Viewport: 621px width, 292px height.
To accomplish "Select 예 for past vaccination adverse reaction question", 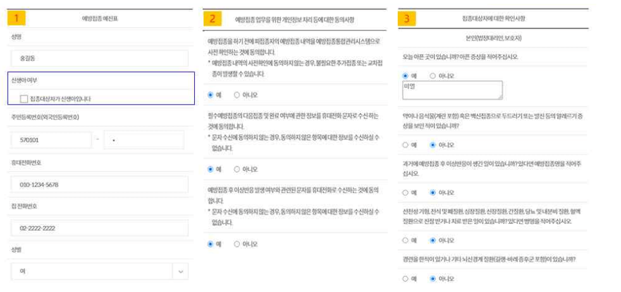I will 405,193.
